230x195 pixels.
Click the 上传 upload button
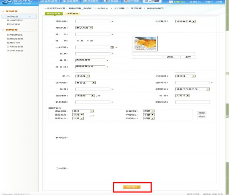(x=188, y=57)
